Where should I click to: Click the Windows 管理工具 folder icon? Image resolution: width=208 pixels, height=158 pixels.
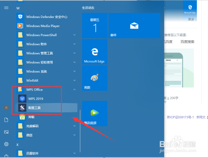click(x=20, y=53)
